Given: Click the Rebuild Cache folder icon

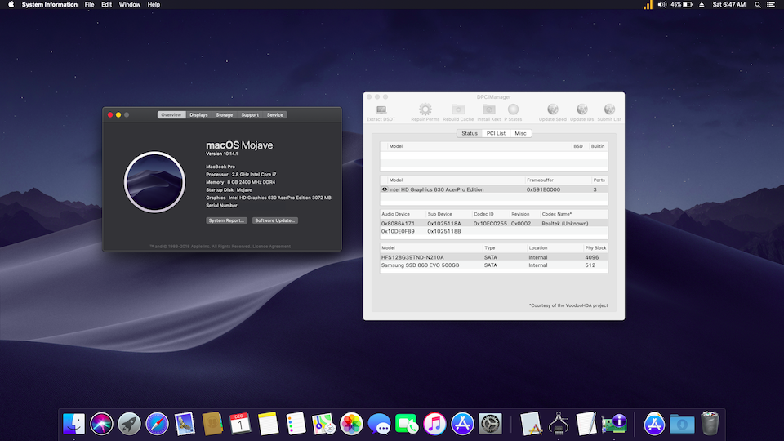Looking at the screenshot, I should pyautogui.click(x=458, y=109).
